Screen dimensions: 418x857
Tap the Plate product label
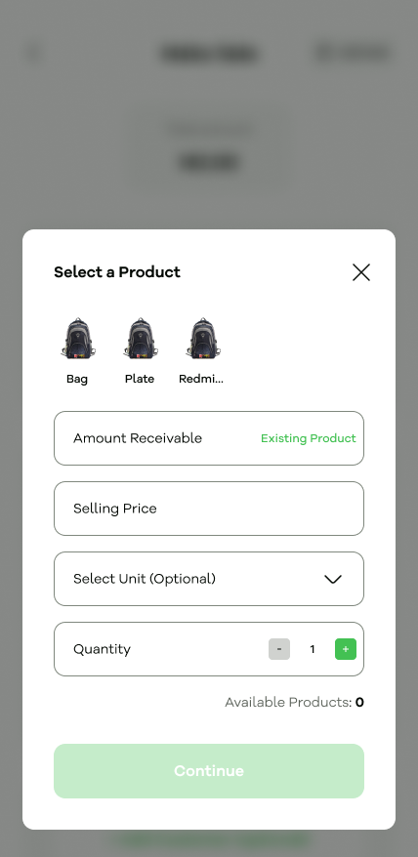(x=140, y=379)
